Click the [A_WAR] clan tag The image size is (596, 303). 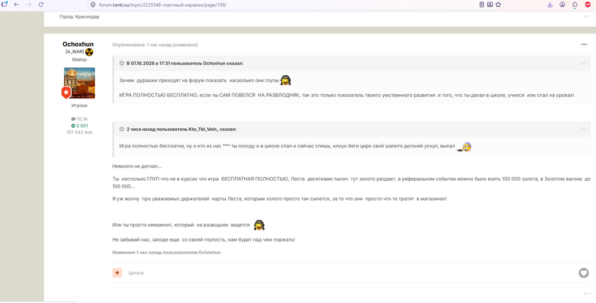pos(74,52)
